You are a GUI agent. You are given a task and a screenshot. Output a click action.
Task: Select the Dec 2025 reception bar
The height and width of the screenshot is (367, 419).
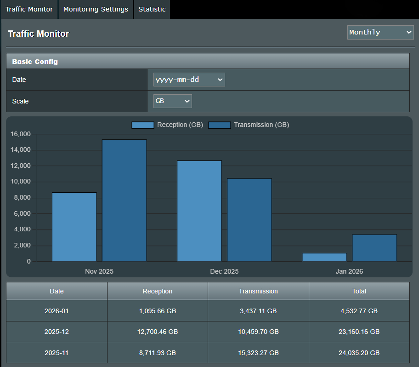coord(199,211)
